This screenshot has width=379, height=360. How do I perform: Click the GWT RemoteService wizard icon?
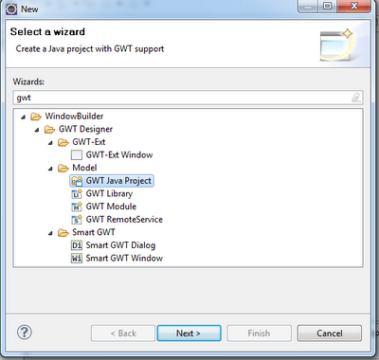(x=77, y=220)
